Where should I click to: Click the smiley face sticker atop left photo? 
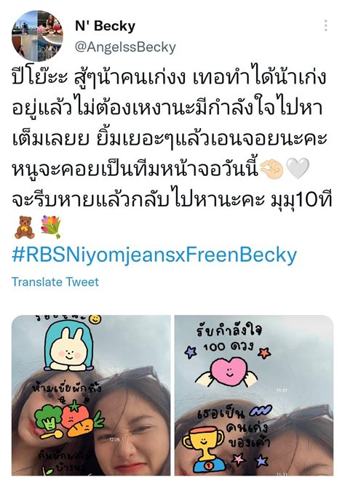click(x=95, y=319)
